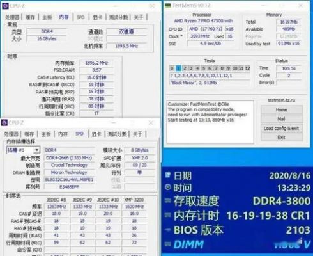
Task: Click the BIOS 版本 2103 overlay value
Action: pyautogui.click(x=298, y=230)
